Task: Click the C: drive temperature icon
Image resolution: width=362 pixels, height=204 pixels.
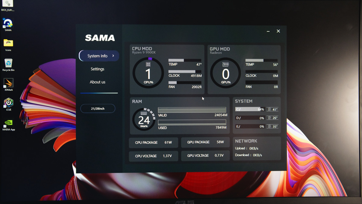Action: point(269,109)
